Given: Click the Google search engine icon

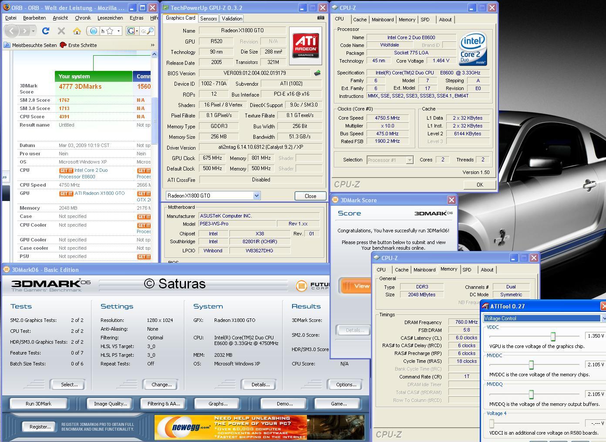Looking at the screenshot, I should coord(131,31).
